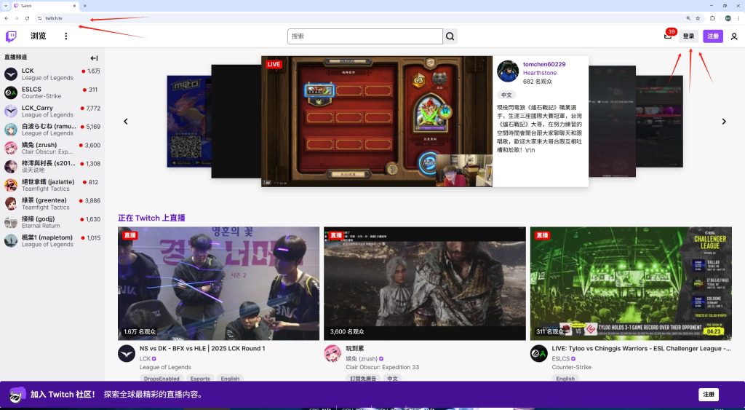The width and height of the screenshot is (745, 410).
Task: Open 楓棠1 (mapletom) sidebar channel
Action: (x=52, y=240)
